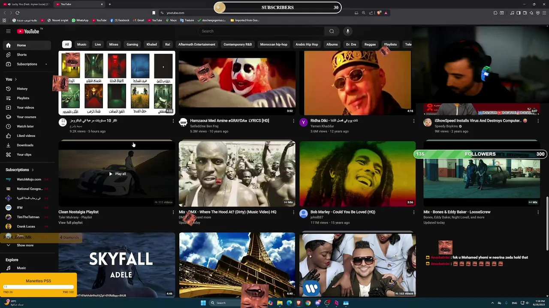Reload the page in browser toolbar

18,13
